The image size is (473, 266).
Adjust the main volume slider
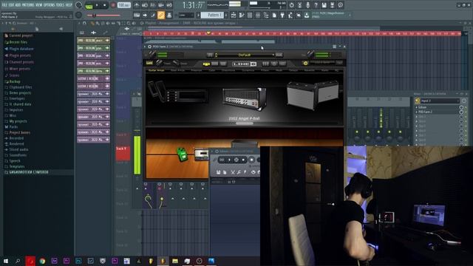pyautogui.click(x=103, y=15)
